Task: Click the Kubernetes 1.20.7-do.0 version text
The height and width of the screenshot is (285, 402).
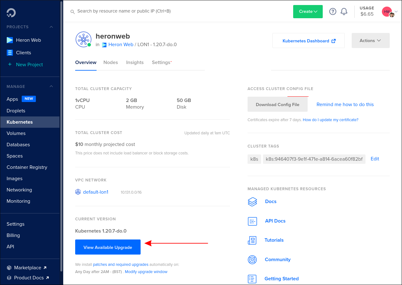Action: (x=101, y=231)
